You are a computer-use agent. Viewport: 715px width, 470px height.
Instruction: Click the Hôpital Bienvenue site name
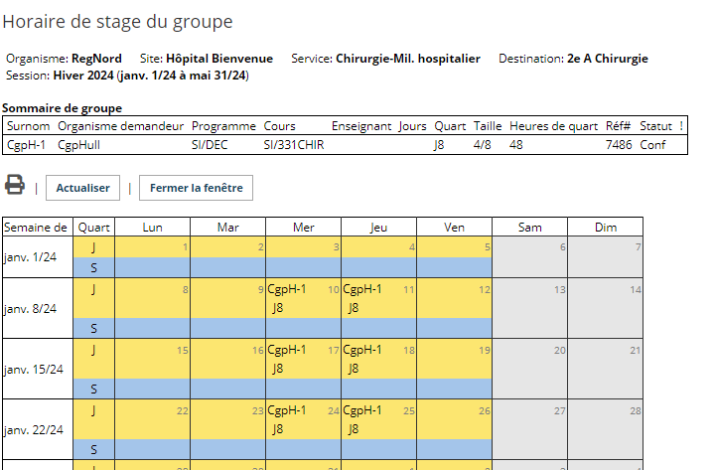click(x=219, y=59)
